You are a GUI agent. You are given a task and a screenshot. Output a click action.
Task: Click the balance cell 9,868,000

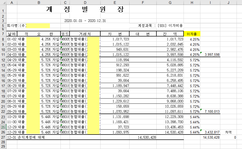[x=170, y=101]
